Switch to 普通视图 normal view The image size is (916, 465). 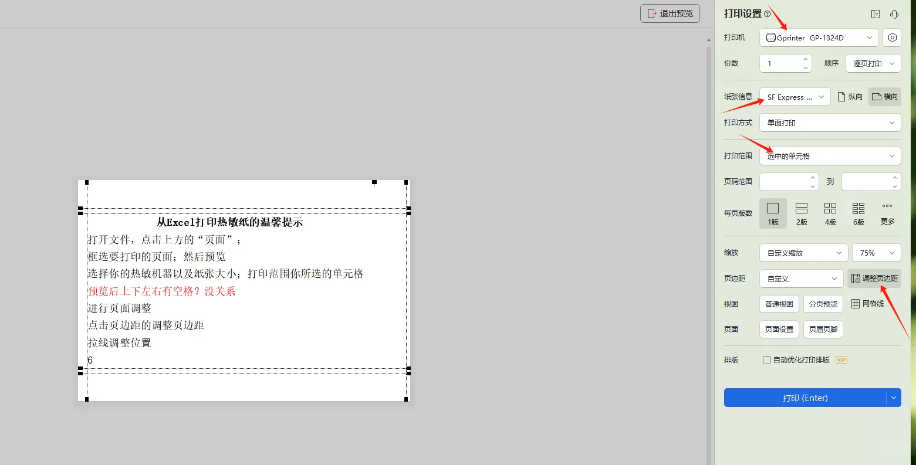click(x=779, y=304)
